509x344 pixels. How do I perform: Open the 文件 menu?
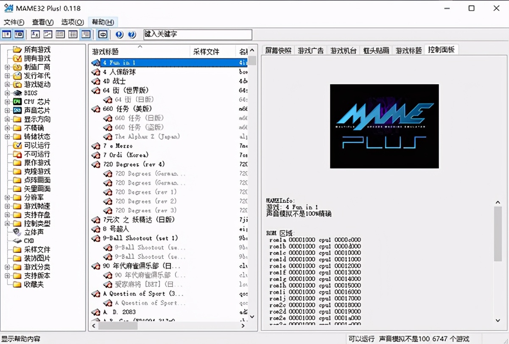pos(14,22)
